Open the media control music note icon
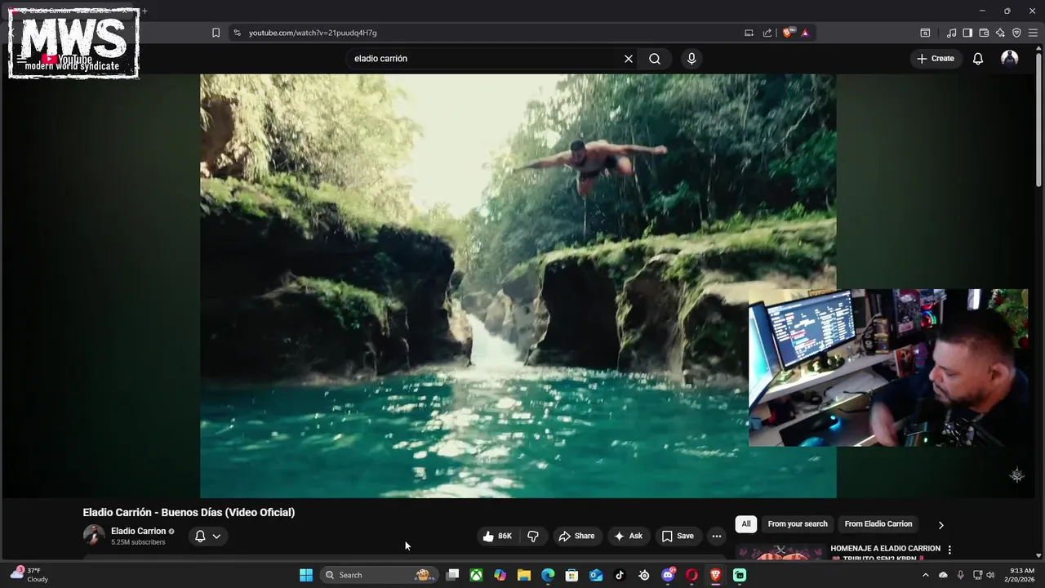 (x=951, y=33)
